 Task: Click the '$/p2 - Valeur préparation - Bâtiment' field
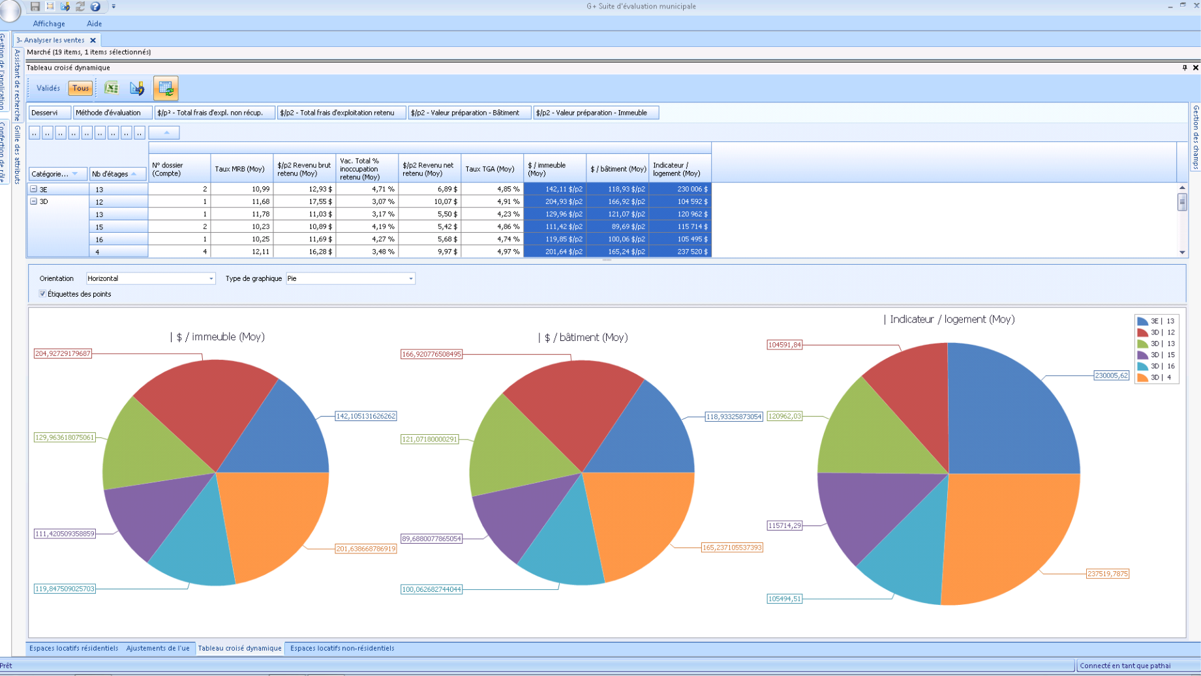coord(469,113)
